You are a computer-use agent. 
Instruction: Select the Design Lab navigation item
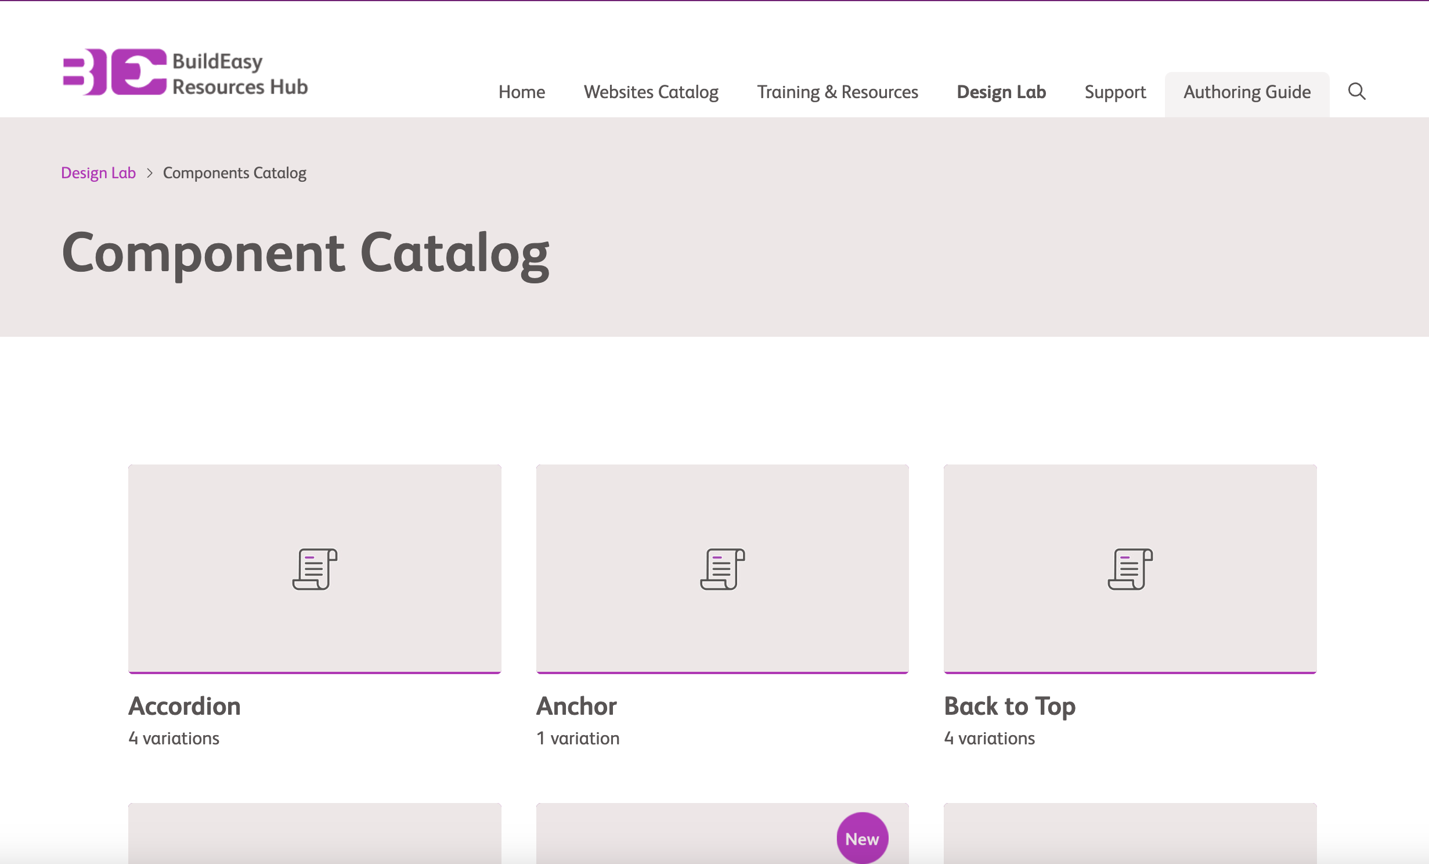pos(1001,92)
